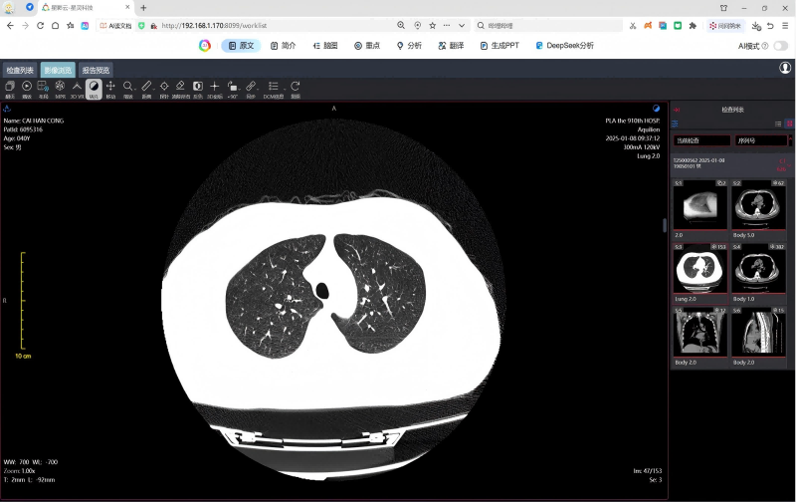Click the 生成PPT button

(500, 45)
